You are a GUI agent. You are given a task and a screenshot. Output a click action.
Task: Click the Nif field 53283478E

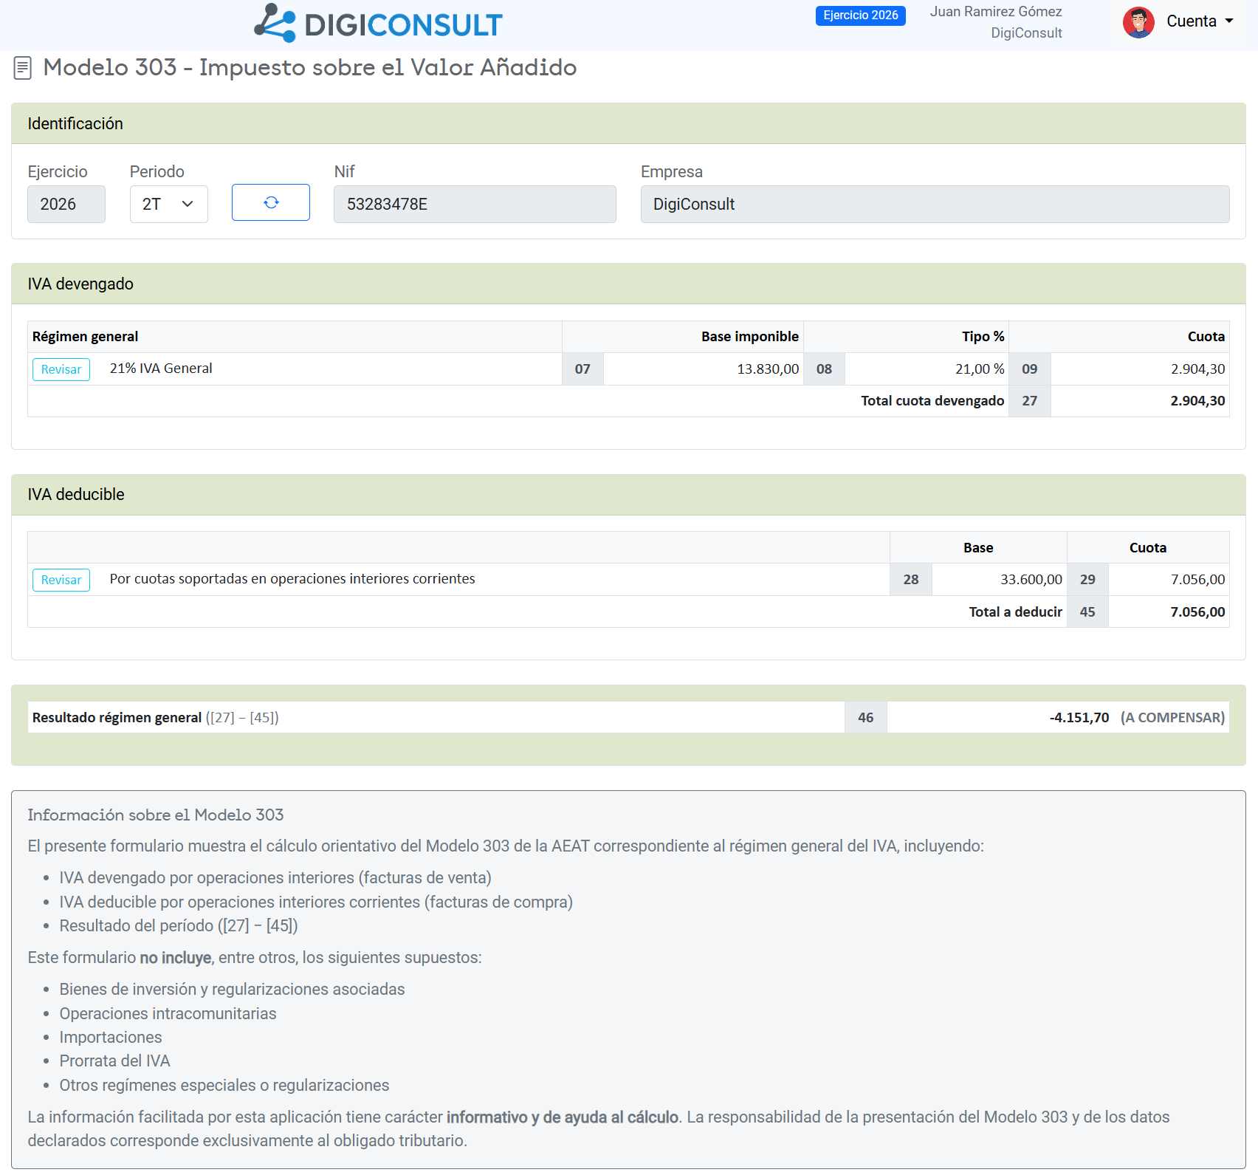point(475,204)
